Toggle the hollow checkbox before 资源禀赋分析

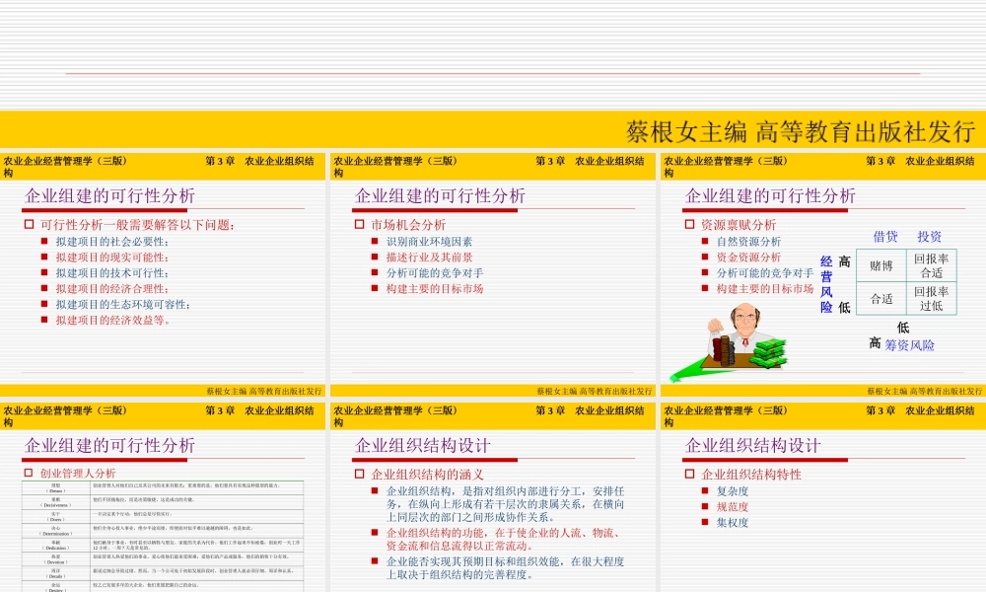point(689,224)
